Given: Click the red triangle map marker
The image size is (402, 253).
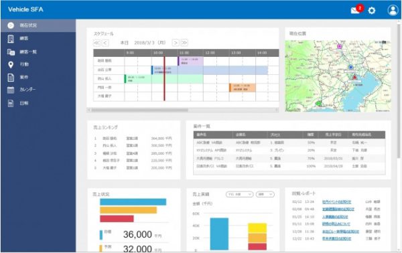Looking at the screenshot, I should [354, 77].
